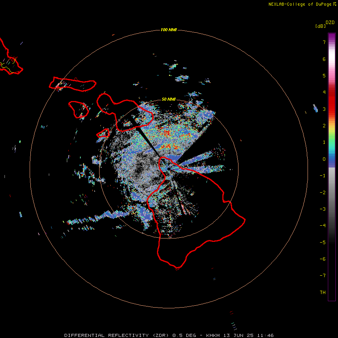Click the -1 value on color scale
Screen dimensions: 338x338
(x=323, y=176)
